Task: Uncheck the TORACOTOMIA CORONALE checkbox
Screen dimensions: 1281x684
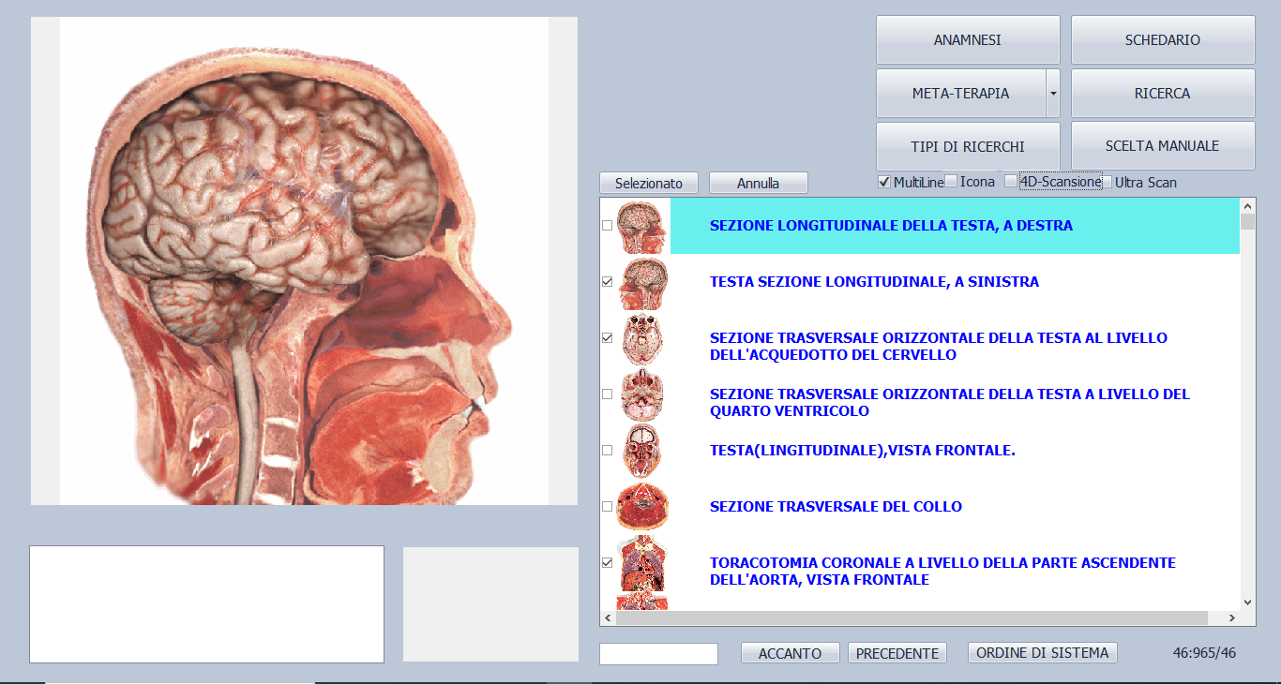Action: [607, 562]
